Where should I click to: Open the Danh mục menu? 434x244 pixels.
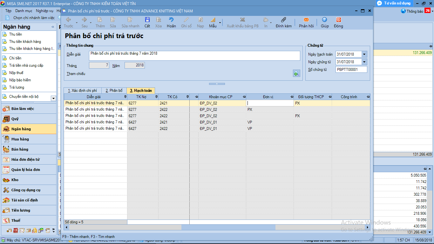pos(24,11)
